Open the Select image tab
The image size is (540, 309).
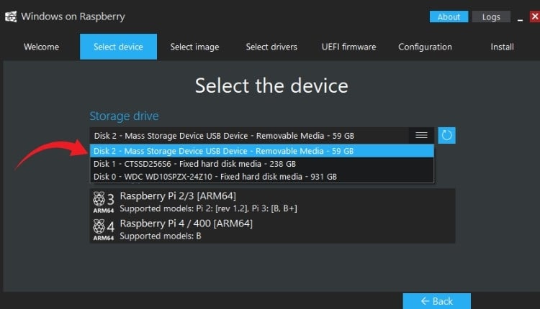(x=194, y=47)
